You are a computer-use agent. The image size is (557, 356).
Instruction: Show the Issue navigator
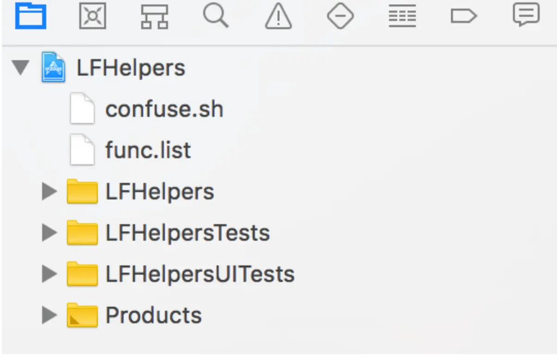[x=278, y=17]
